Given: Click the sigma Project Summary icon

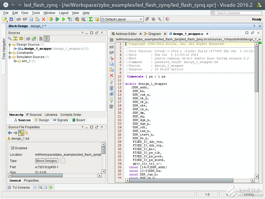Looking at the screenshot, I should coord(91,19).
